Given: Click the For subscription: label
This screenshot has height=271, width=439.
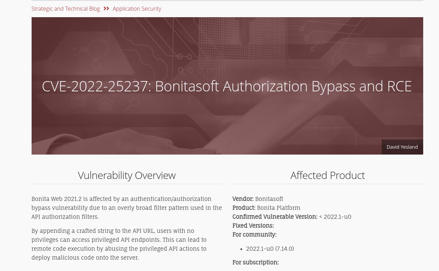Looking at the screenshot, I should [256, 262].
